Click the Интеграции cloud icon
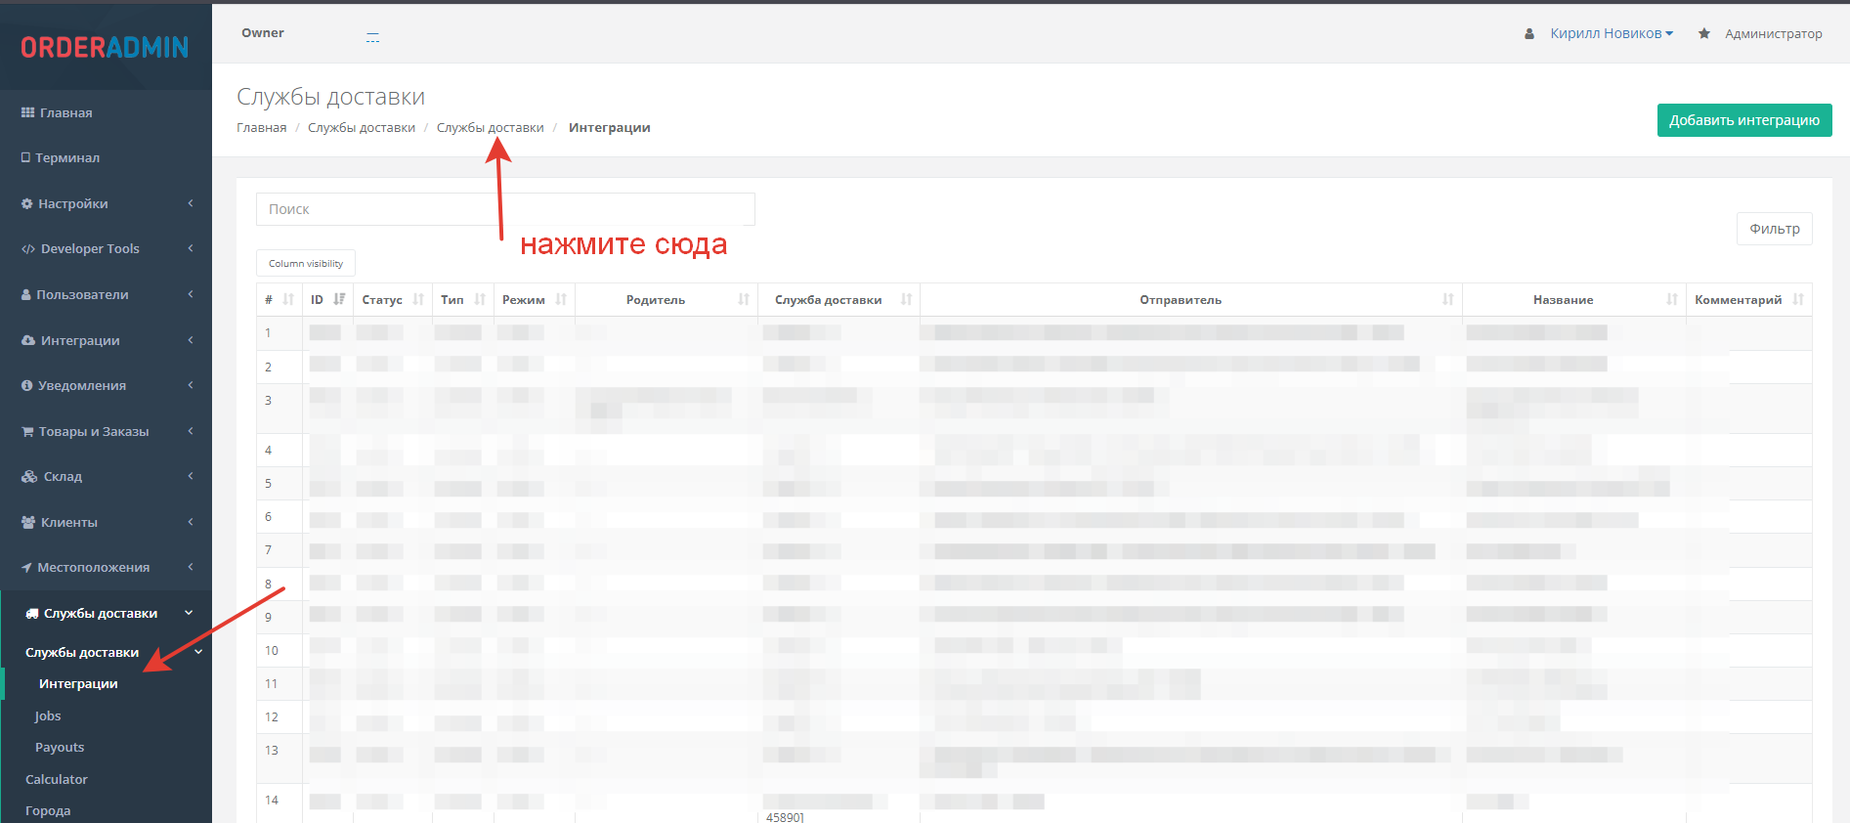This screenshot has height=823, width=1850. 28,340
